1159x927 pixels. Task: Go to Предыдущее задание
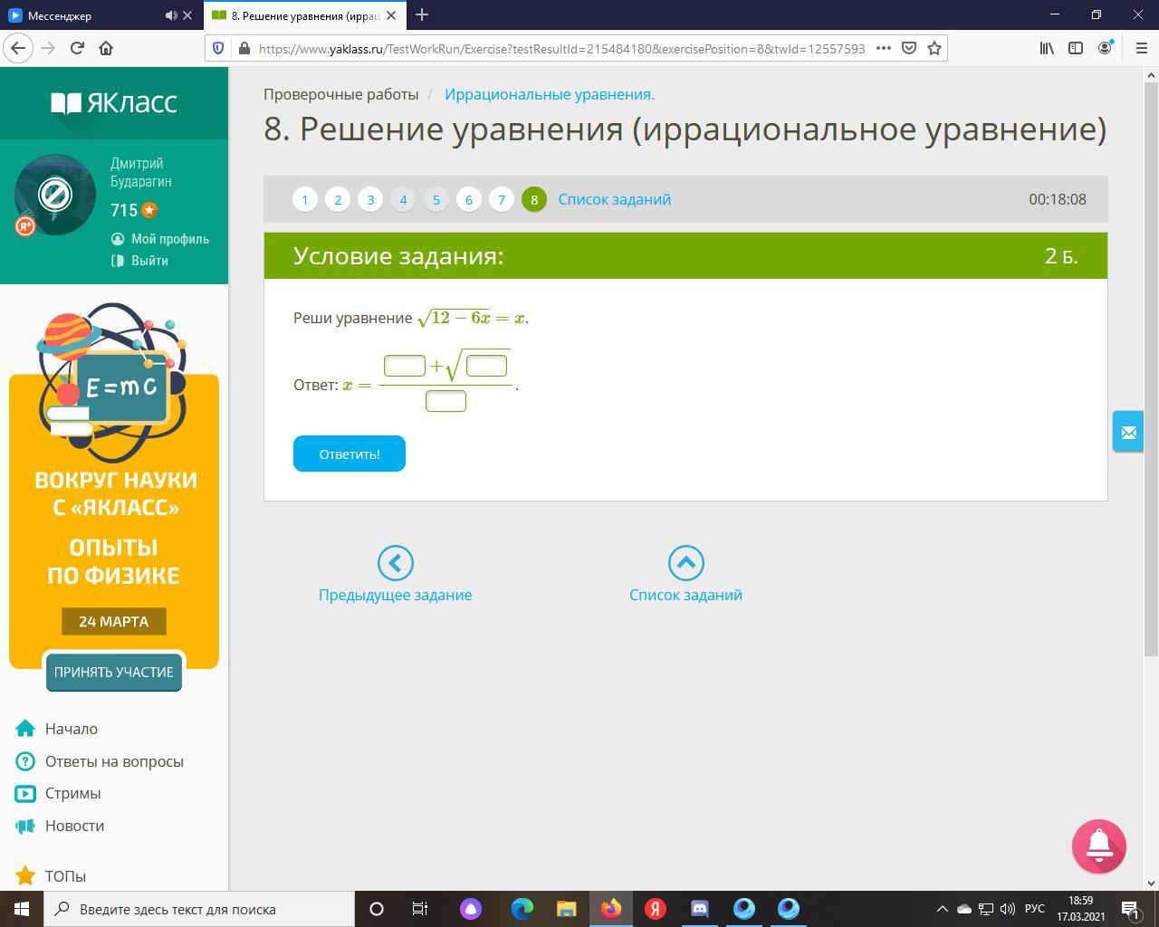tap(395, 575)
